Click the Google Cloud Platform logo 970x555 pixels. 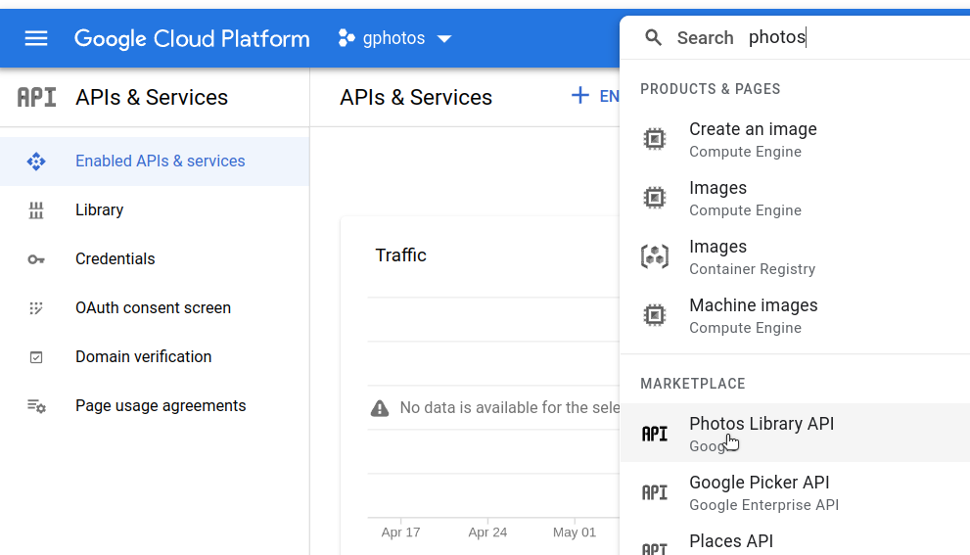pyautogui.click(x=192, y=39)
